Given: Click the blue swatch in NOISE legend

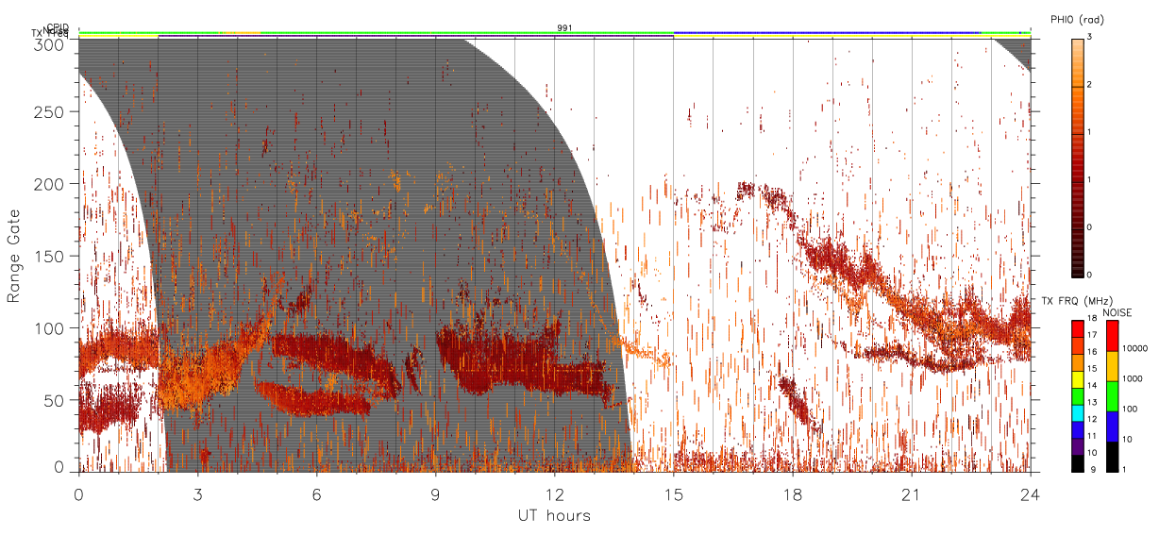Looking at the screenshot, I should tap(1114, 426).
